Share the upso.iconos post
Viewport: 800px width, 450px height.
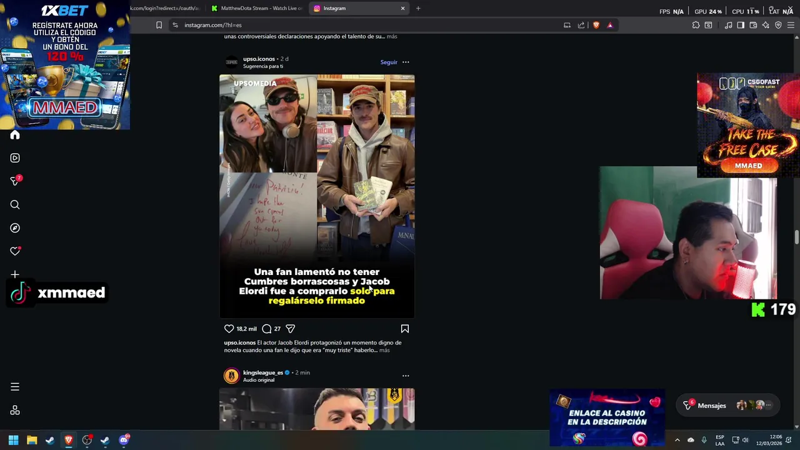tap(290, 329)
